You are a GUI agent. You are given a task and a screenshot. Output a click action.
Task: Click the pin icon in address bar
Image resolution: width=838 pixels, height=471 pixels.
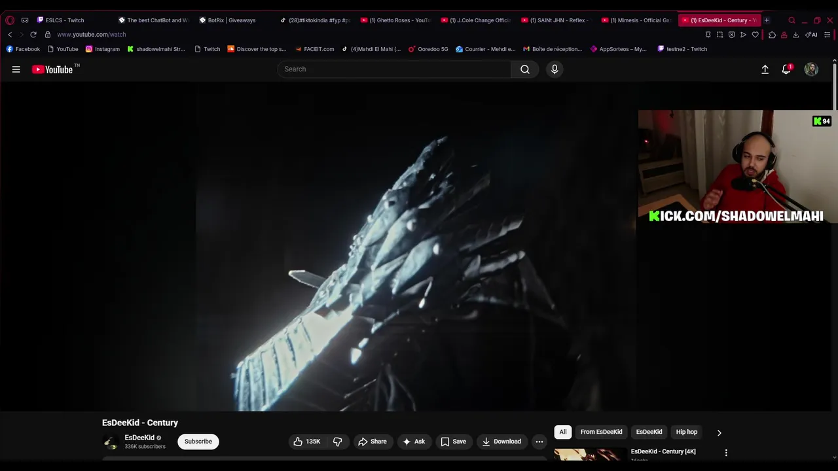[x=708, y=35]
